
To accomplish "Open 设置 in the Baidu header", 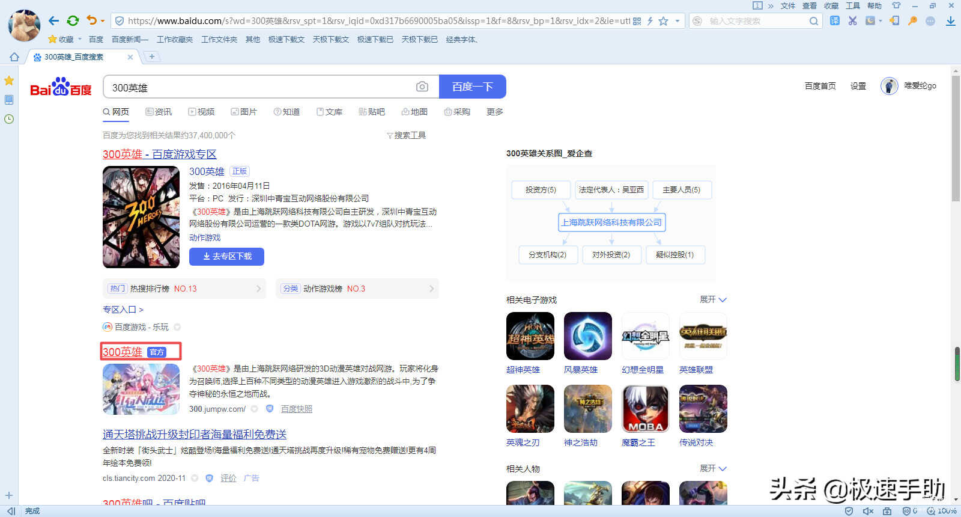I will (858, 86).
